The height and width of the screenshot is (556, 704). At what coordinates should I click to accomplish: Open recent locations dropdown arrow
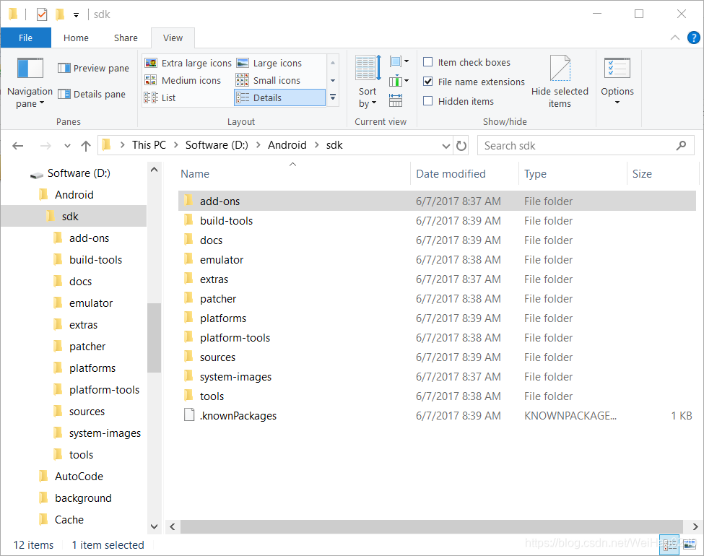coord(67,146)
